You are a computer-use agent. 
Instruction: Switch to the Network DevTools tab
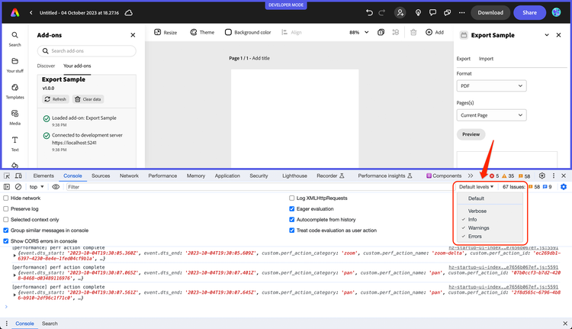point(129,176)
